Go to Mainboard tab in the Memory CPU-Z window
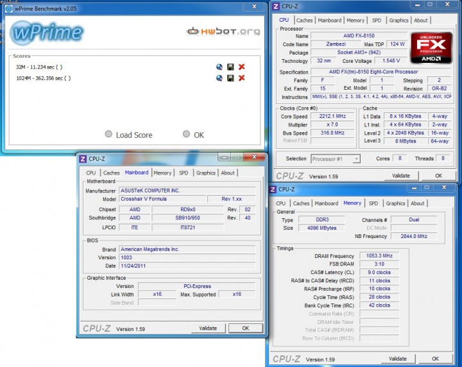 (327, 203)
